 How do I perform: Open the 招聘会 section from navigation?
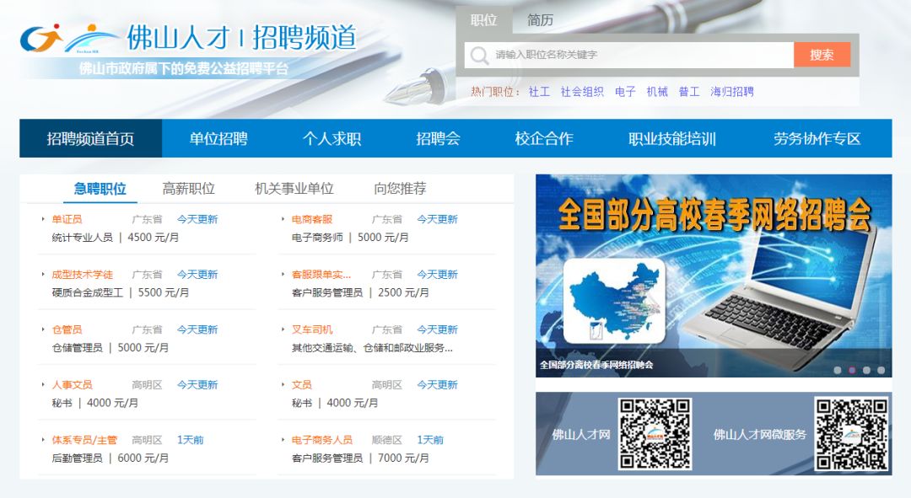click(x=436, y=139)
